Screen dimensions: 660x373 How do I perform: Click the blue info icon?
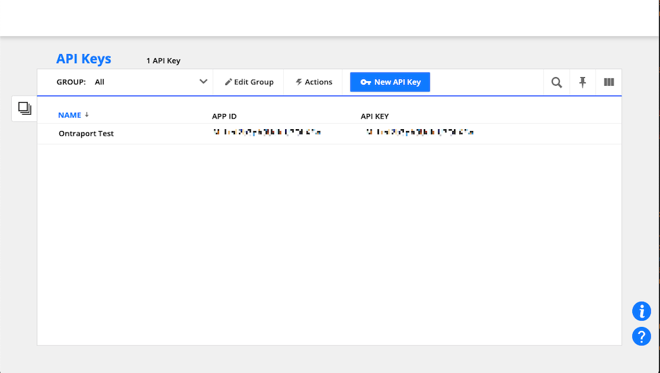(x=642, y=311)
